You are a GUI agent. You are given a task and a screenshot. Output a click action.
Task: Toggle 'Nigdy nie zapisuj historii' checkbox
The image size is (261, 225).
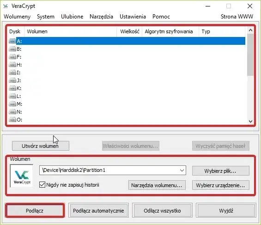point(42,184)
